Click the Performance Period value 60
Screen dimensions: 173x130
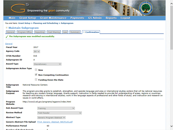pyautogui.click(x=48, y=126)
